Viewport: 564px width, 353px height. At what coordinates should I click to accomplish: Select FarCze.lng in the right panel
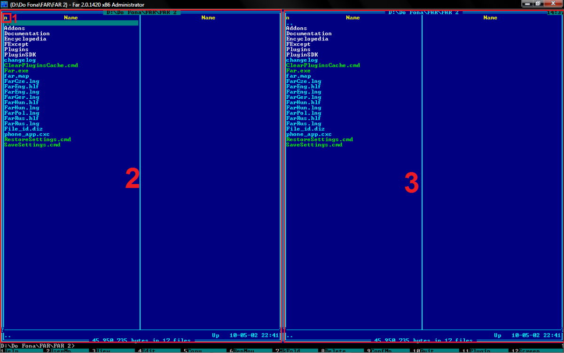pyautogui.click(x=304, y=81)
